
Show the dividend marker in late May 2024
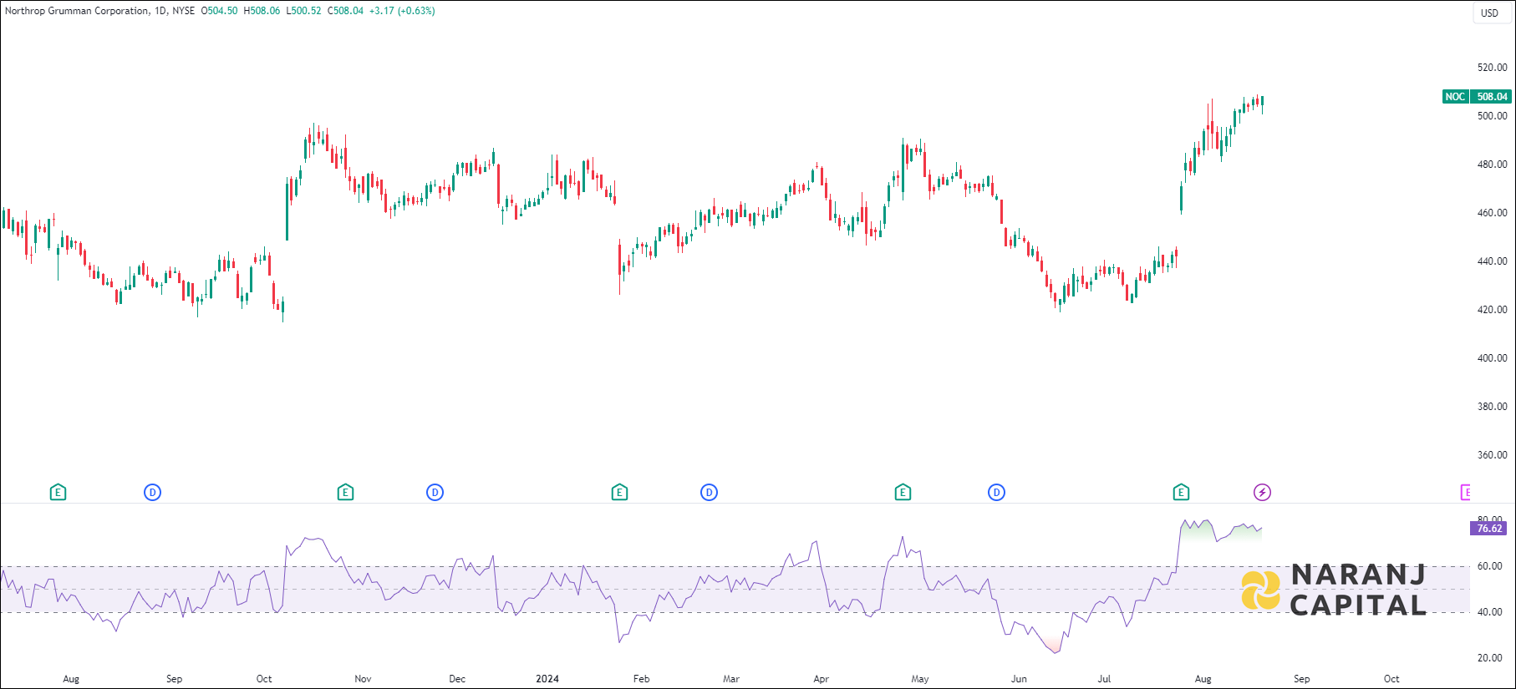pyautogui.click(x=996, y=493)
